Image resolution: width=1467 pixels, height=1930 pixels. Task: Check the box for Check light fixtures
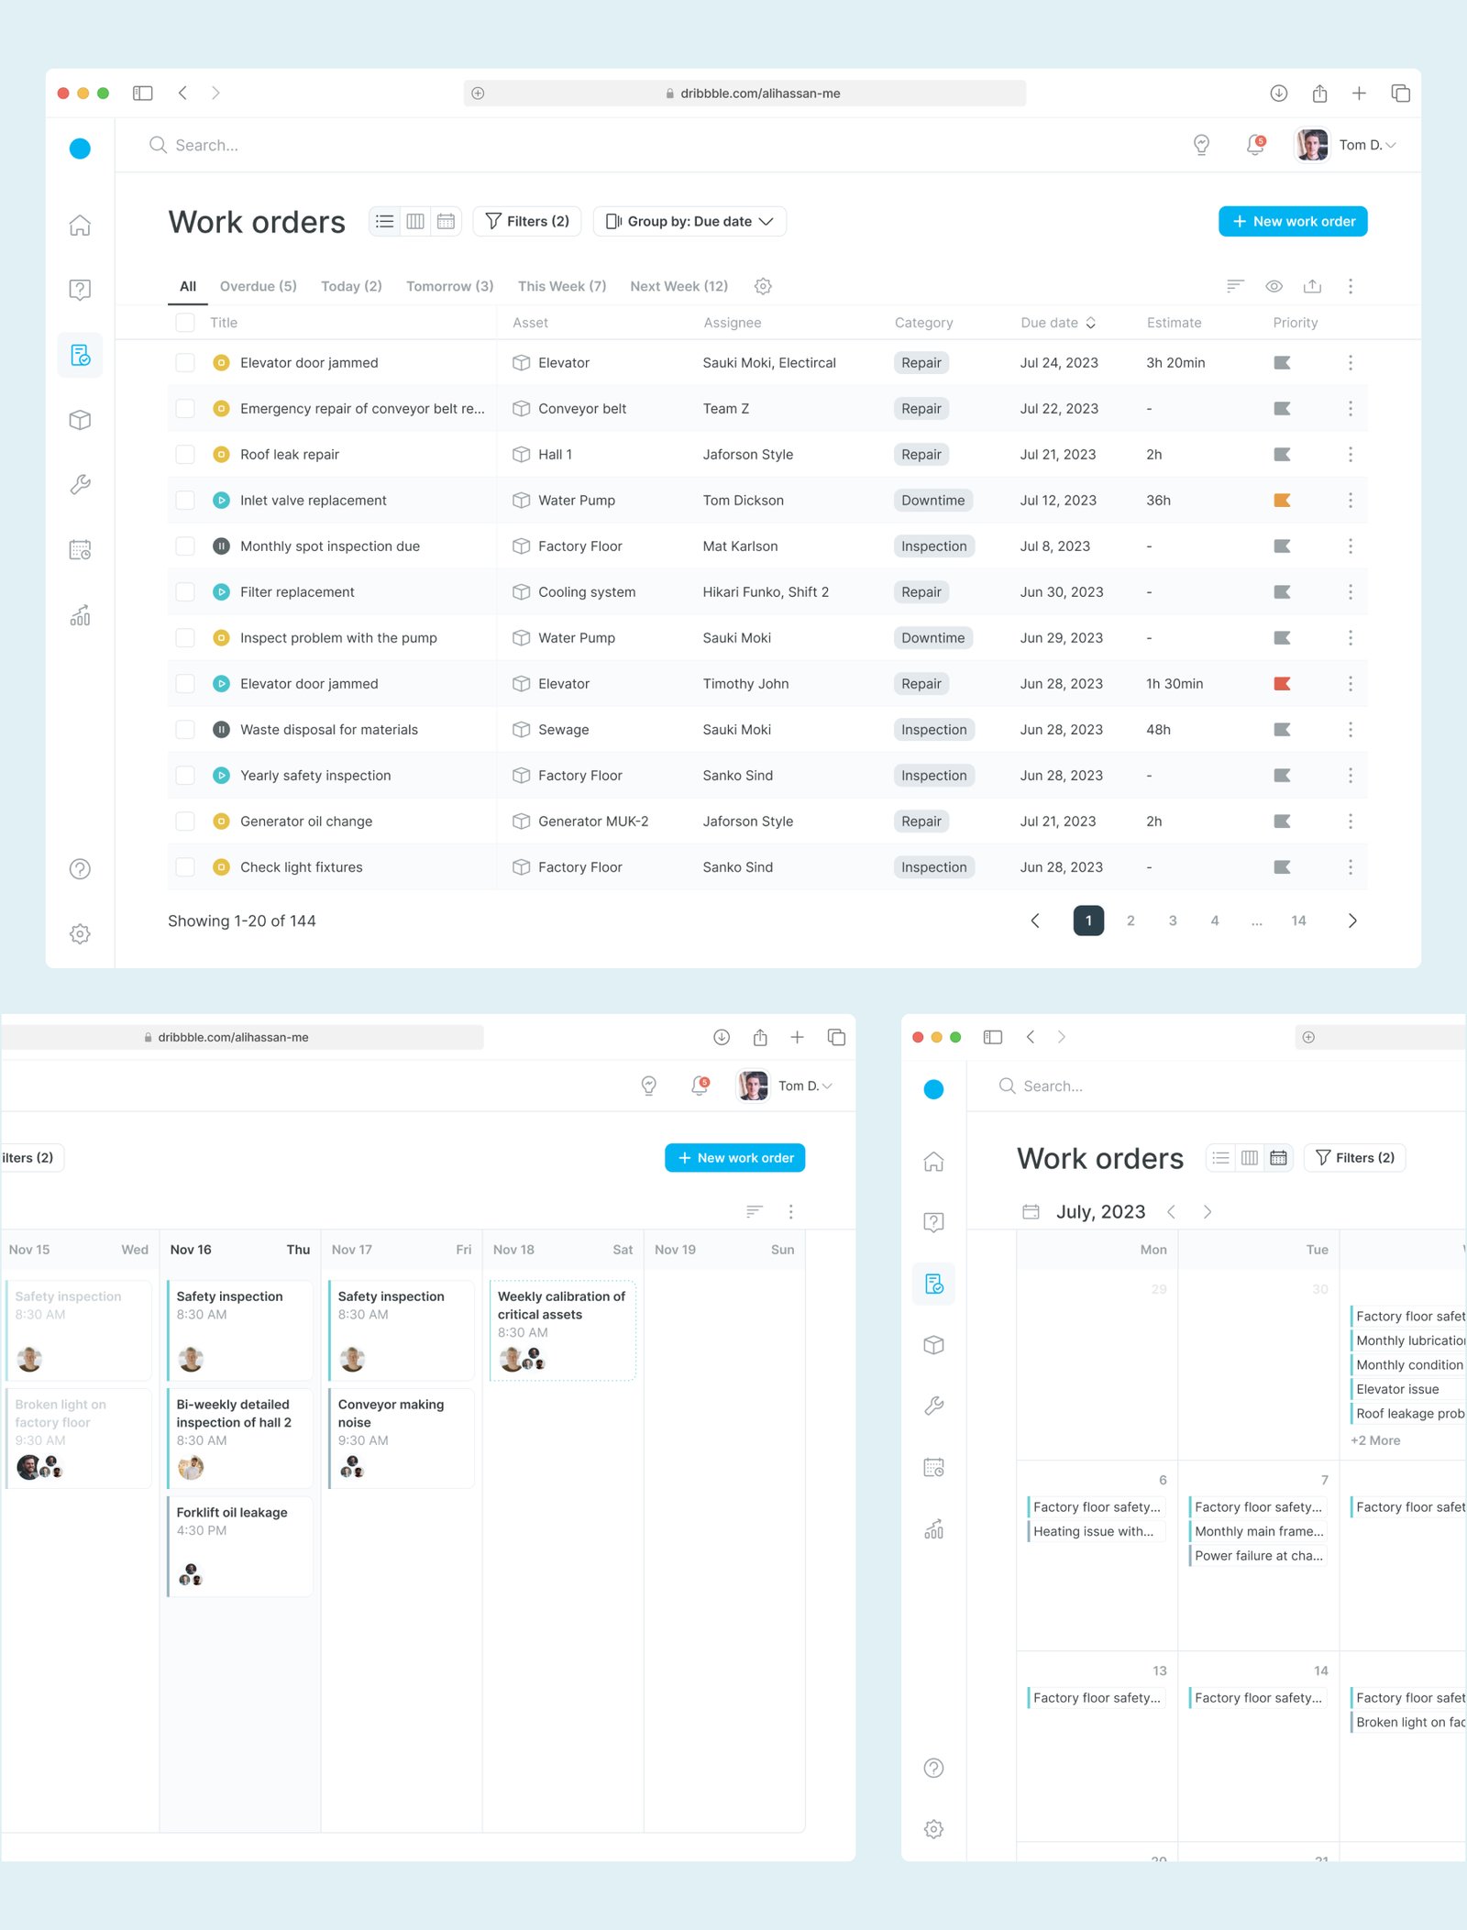185,867
